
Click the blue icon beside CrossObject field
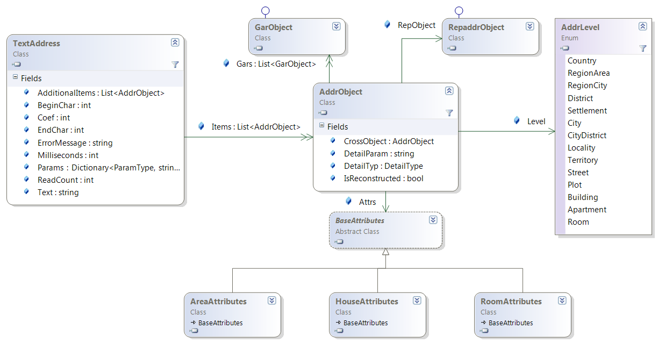(333, 141)
